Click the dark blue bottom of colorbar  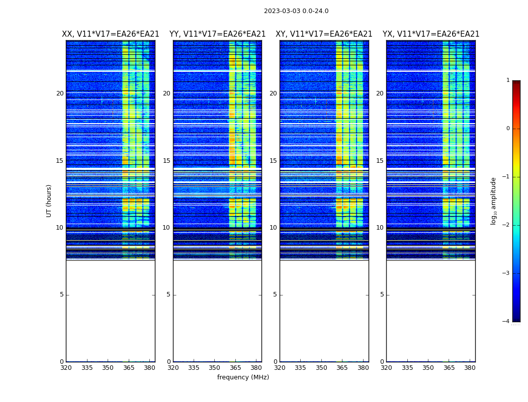516,317
